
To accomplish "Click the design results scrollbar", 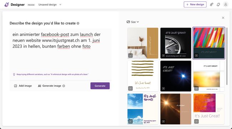I will pyautogui.click(x=227, y=56).
